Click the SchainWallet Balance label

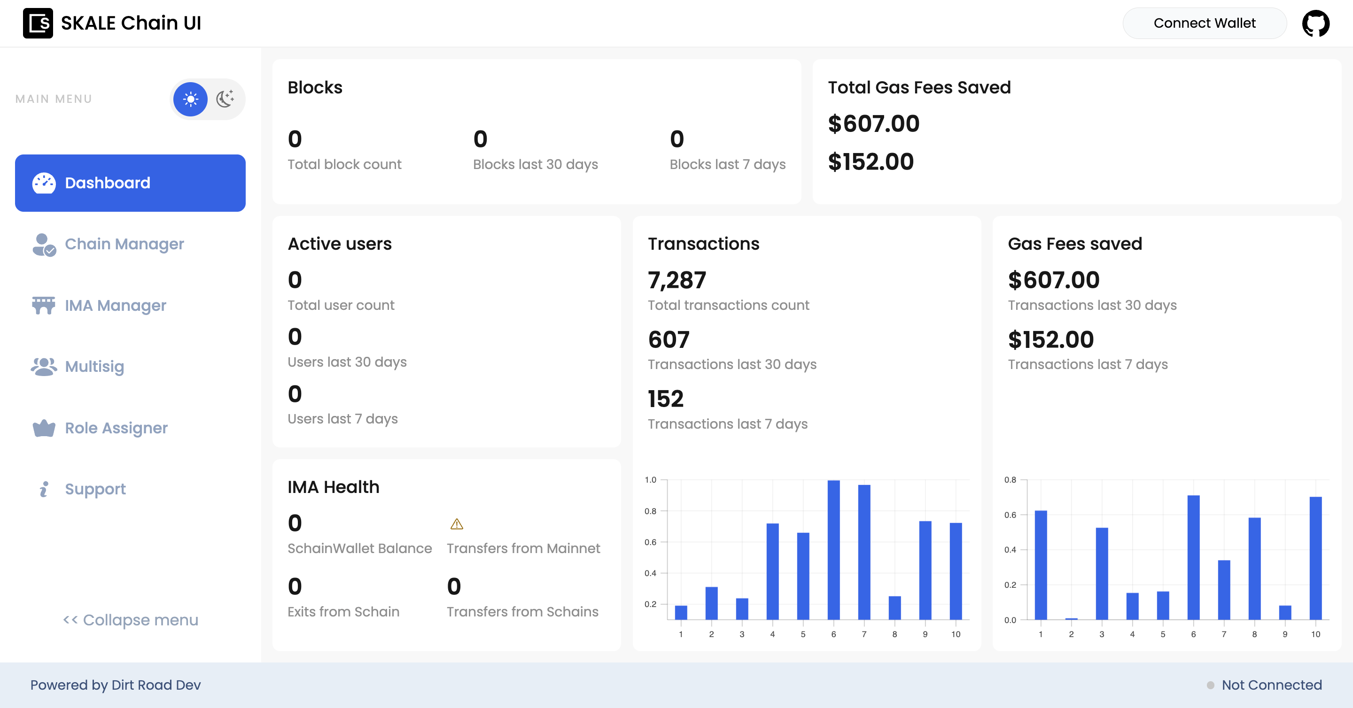pyautogui.click(x=360, y=548)
